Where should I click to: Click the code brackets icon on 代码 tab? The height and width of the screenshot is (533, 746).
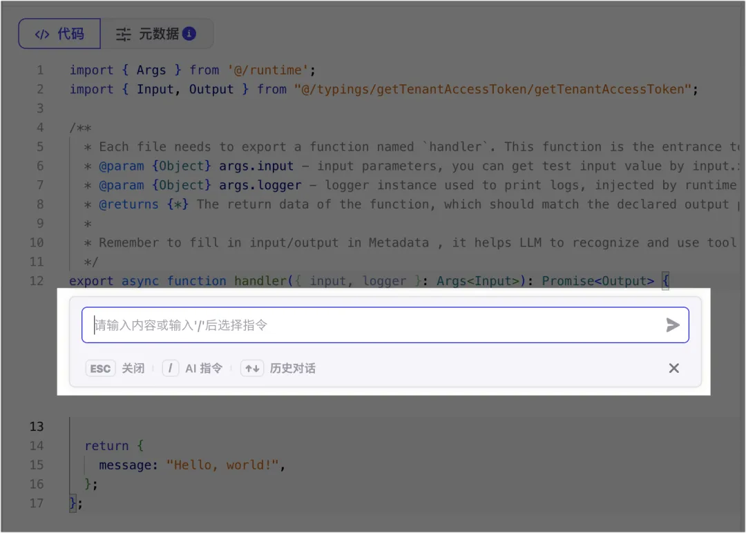(42, 35)
